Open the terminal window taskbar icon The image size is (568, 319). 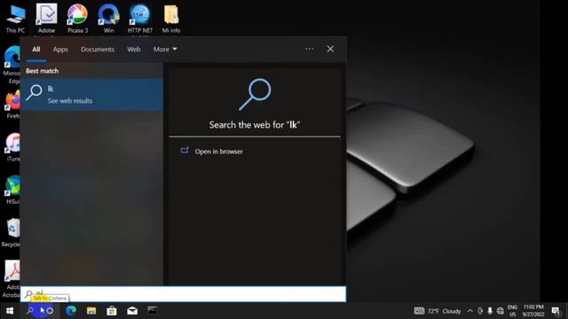point(152,310)
